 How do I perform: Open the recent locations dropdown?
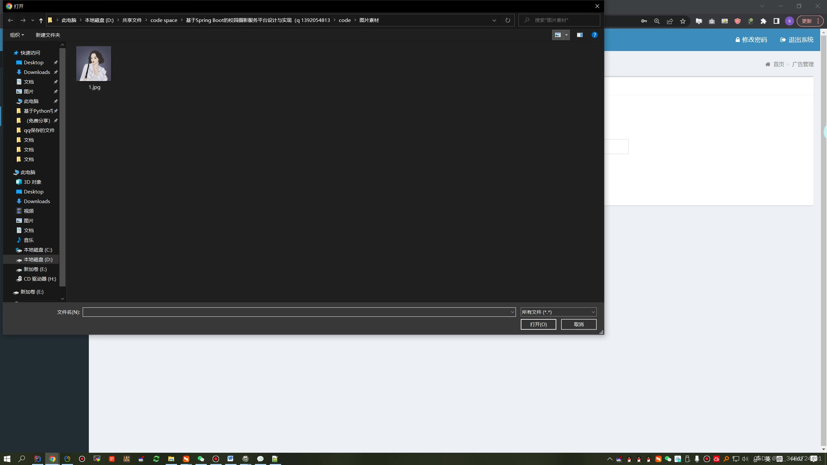[x=33, y=20]
